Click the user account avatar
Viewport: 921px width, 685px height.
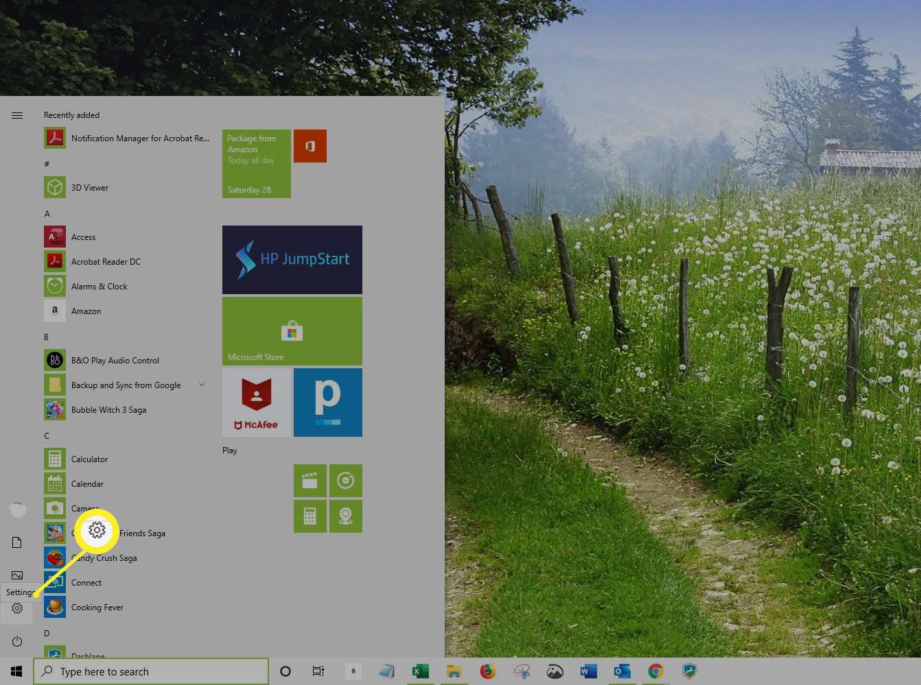(x=17, y=509)
